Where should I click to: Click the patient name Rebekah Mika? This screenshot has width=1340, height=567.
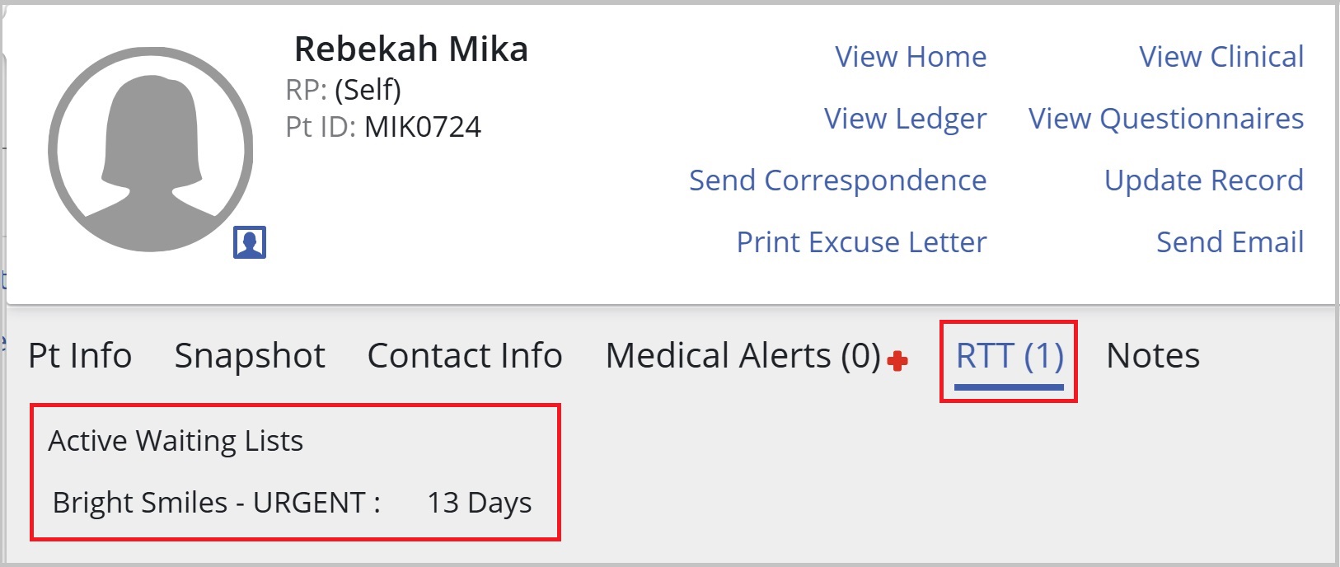click(x=411, y=49)
